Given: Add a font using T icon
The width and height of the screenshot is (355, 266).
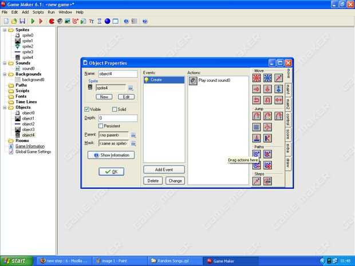Looking at the screenshot, I should tap(92, 21).
